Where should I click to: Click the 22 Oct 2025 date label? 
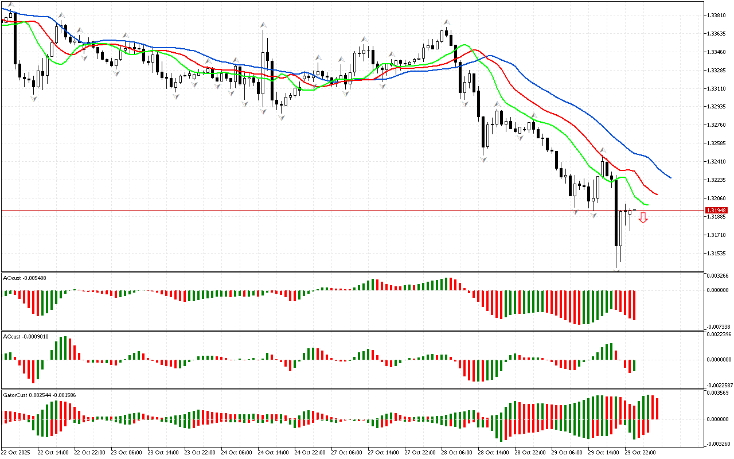pos(17,452)
